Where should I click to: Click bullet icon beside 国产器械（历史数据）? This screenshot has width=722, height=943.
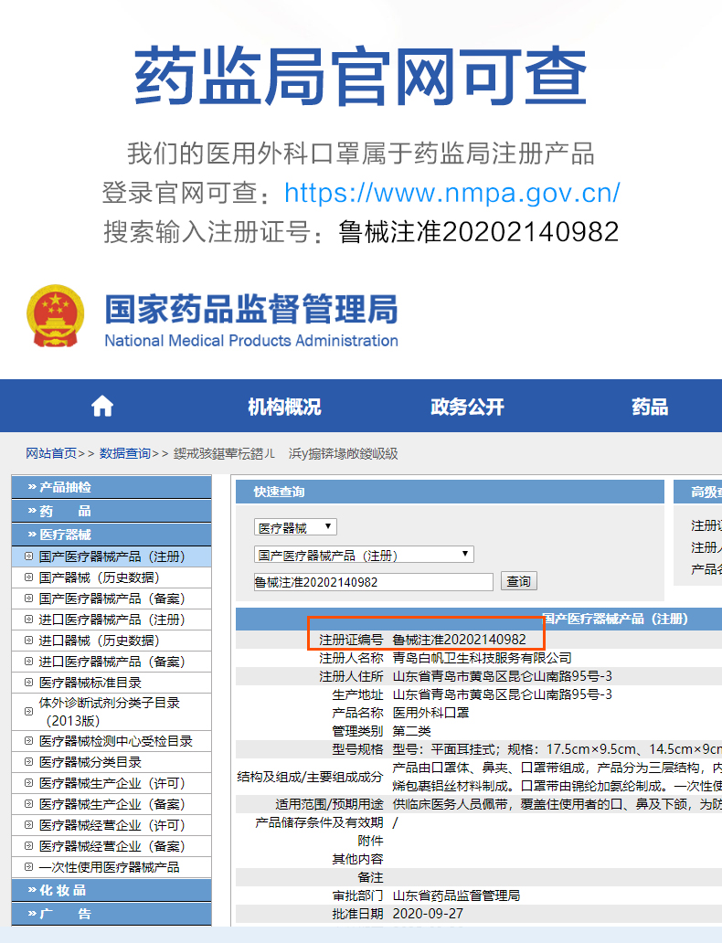[28, 577]
